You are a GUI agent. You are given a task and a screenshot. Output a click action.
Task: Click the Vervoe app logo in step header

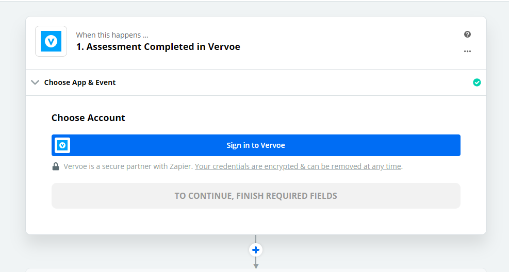coord(51,41)
